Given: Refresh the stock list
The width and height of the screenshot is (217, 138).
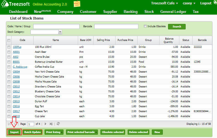Looking at the screenshot, I should pyautogui.click(x=58, y=124).
